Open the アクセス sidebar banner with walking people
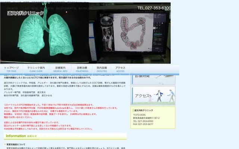The image size is (239, 149). 155,96
